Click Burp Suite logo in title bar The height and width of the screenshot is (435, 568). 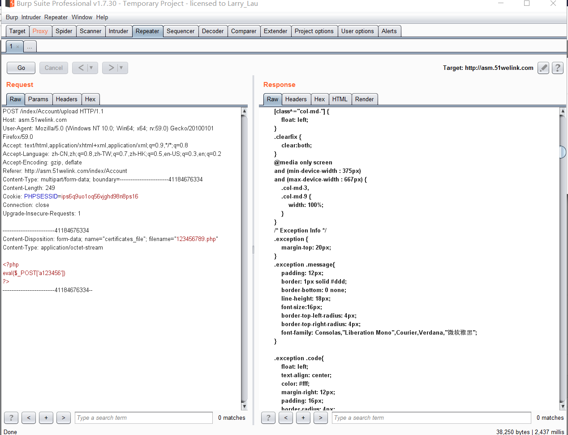tap(9, 4)
